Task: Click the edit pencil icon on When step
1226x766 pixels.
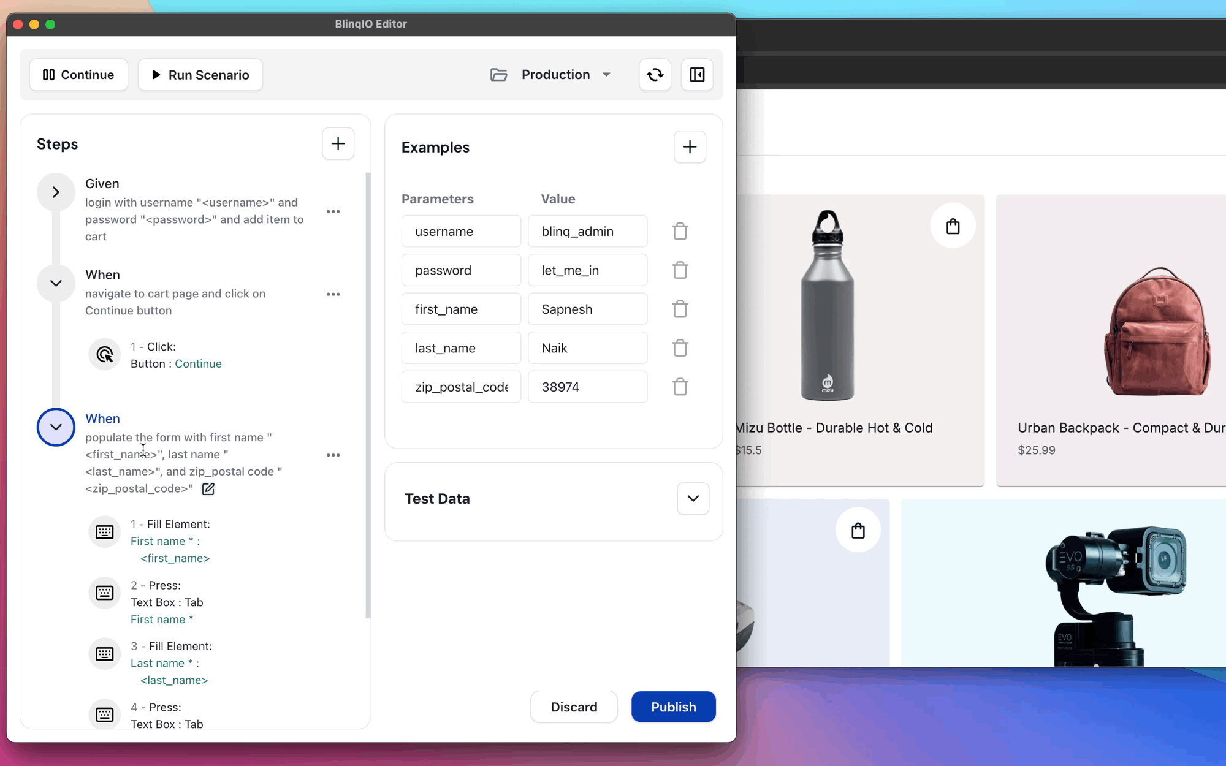Action: coord(207,489)
